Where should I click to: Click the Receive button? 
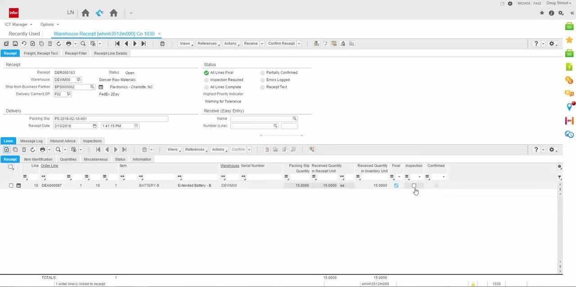point(251,44)
